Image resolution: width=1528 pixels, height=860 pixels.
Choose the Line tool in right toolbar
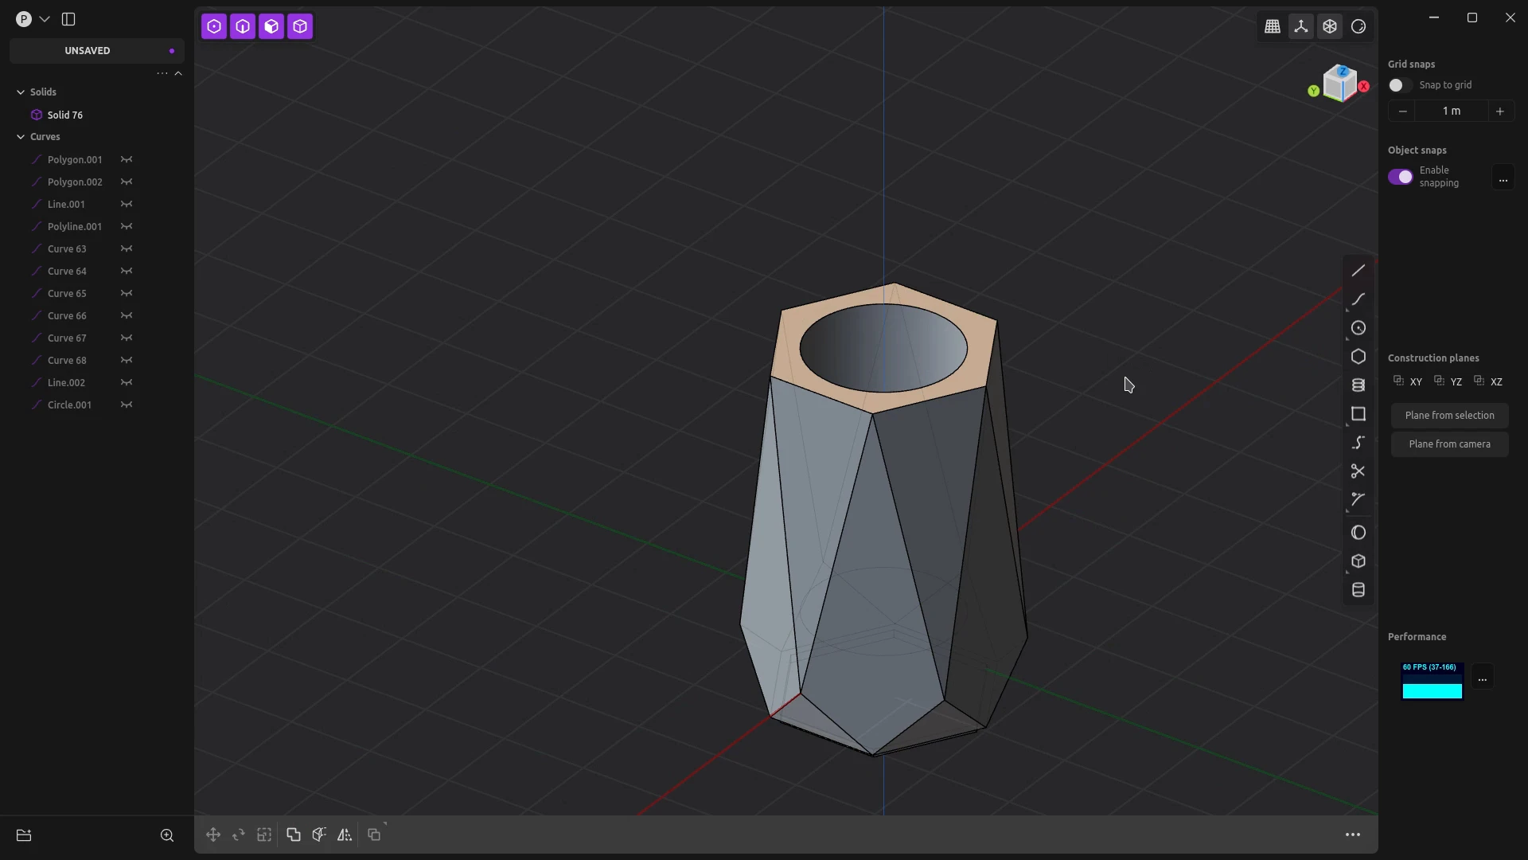tap(1358, 271)
